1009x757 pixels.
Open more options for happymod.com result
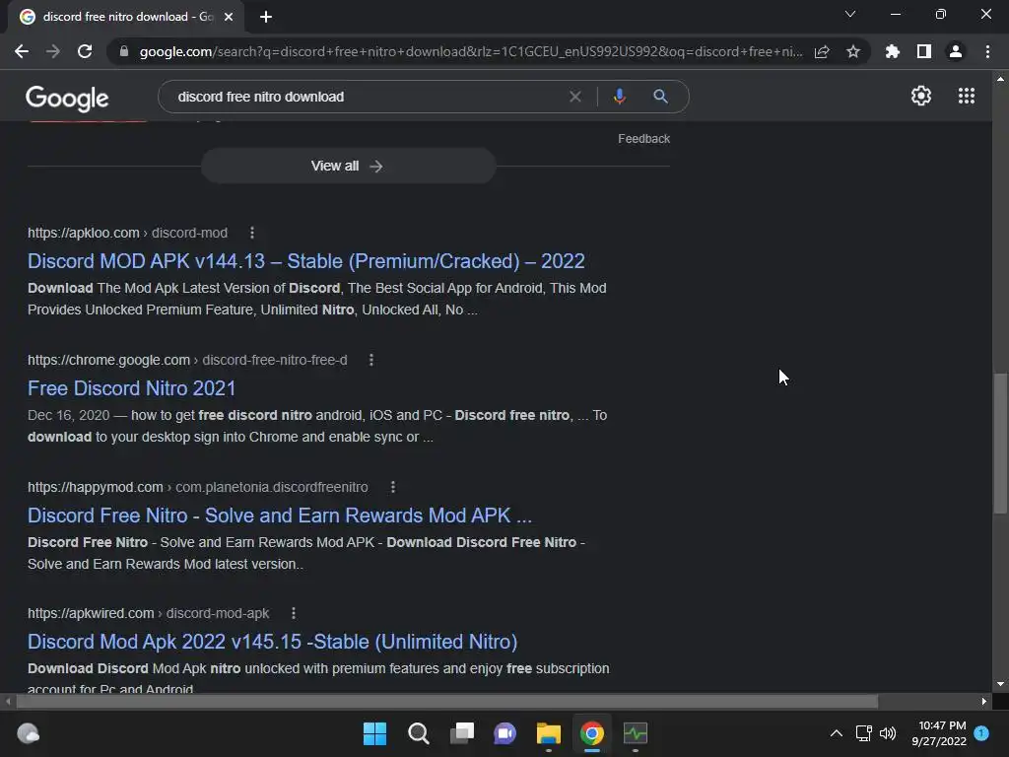[x=393, y=487]
